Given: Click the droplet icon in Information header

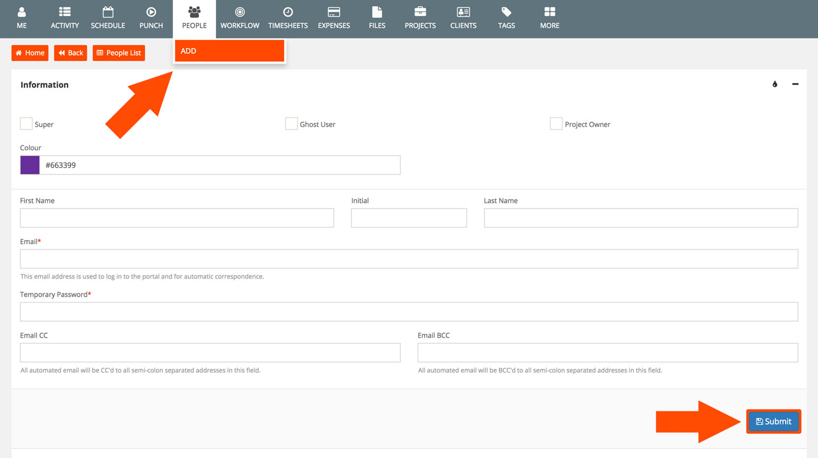Looking at the screenshot, I should [x=775, y=84].
